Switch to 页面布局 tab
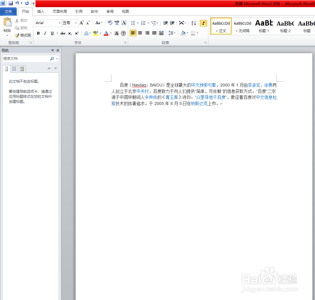 pos(60,11)
